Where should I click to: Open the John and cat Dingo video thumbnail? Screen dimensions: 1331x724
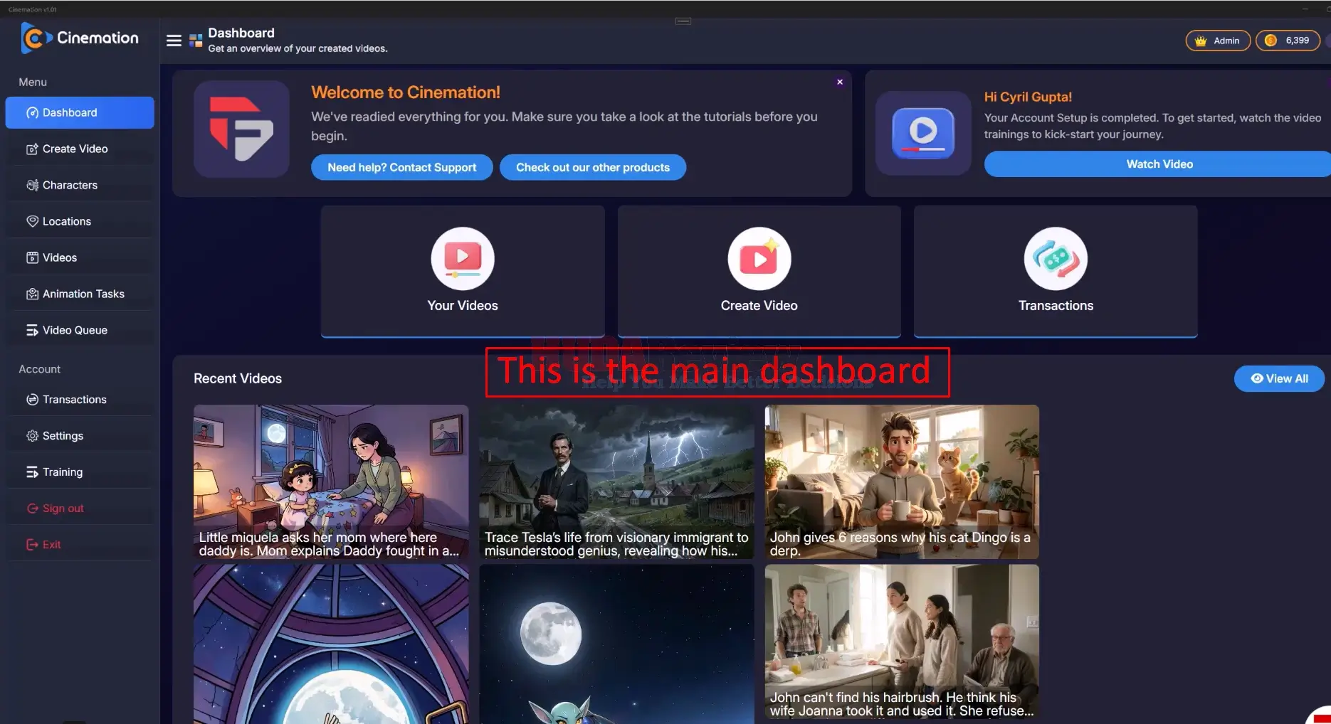pos(902,482)
